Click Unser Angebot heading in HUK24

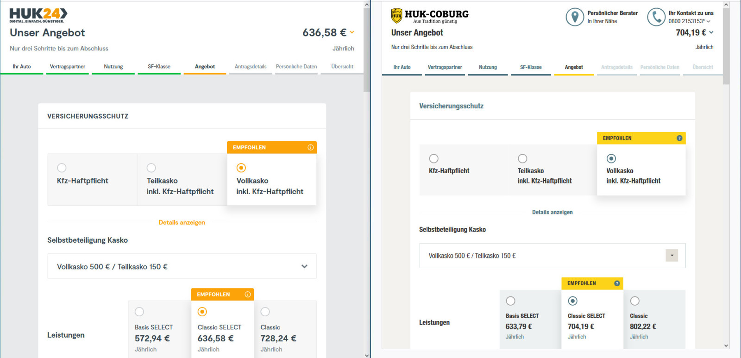tap(47, 32)
